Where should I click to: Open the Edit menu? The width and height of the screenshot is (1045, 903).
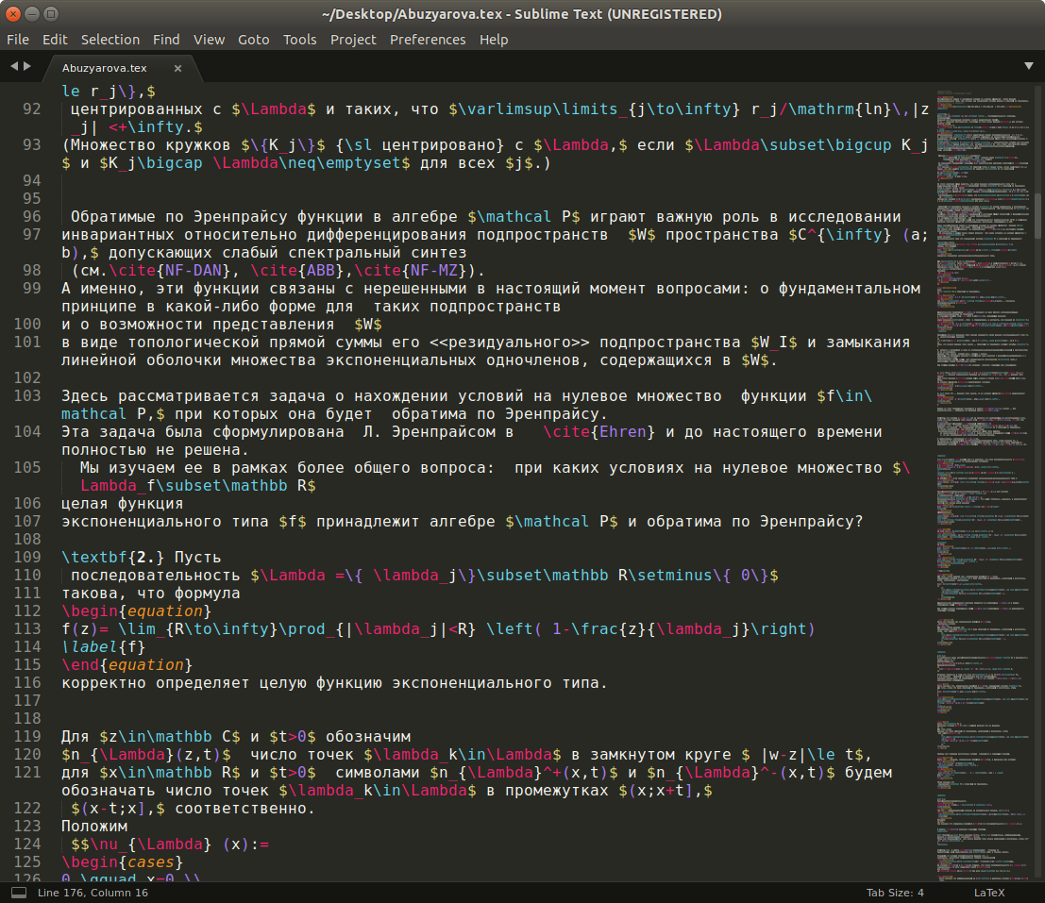click(x=56, y=40)
